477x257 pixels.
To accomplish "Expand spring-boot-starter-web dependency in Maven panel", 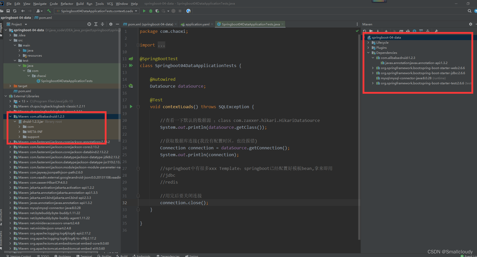I will coord(373,68).
